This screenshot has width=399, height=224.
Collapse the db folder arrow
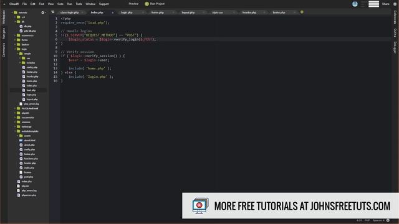(x=15, y=22)
